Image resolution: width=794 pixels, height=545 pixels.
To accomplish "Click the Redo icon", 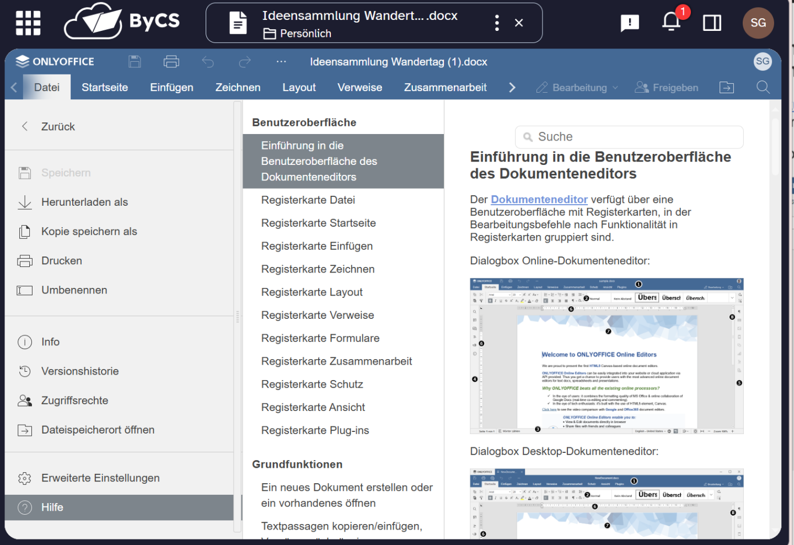I will [x=245, y=61].
